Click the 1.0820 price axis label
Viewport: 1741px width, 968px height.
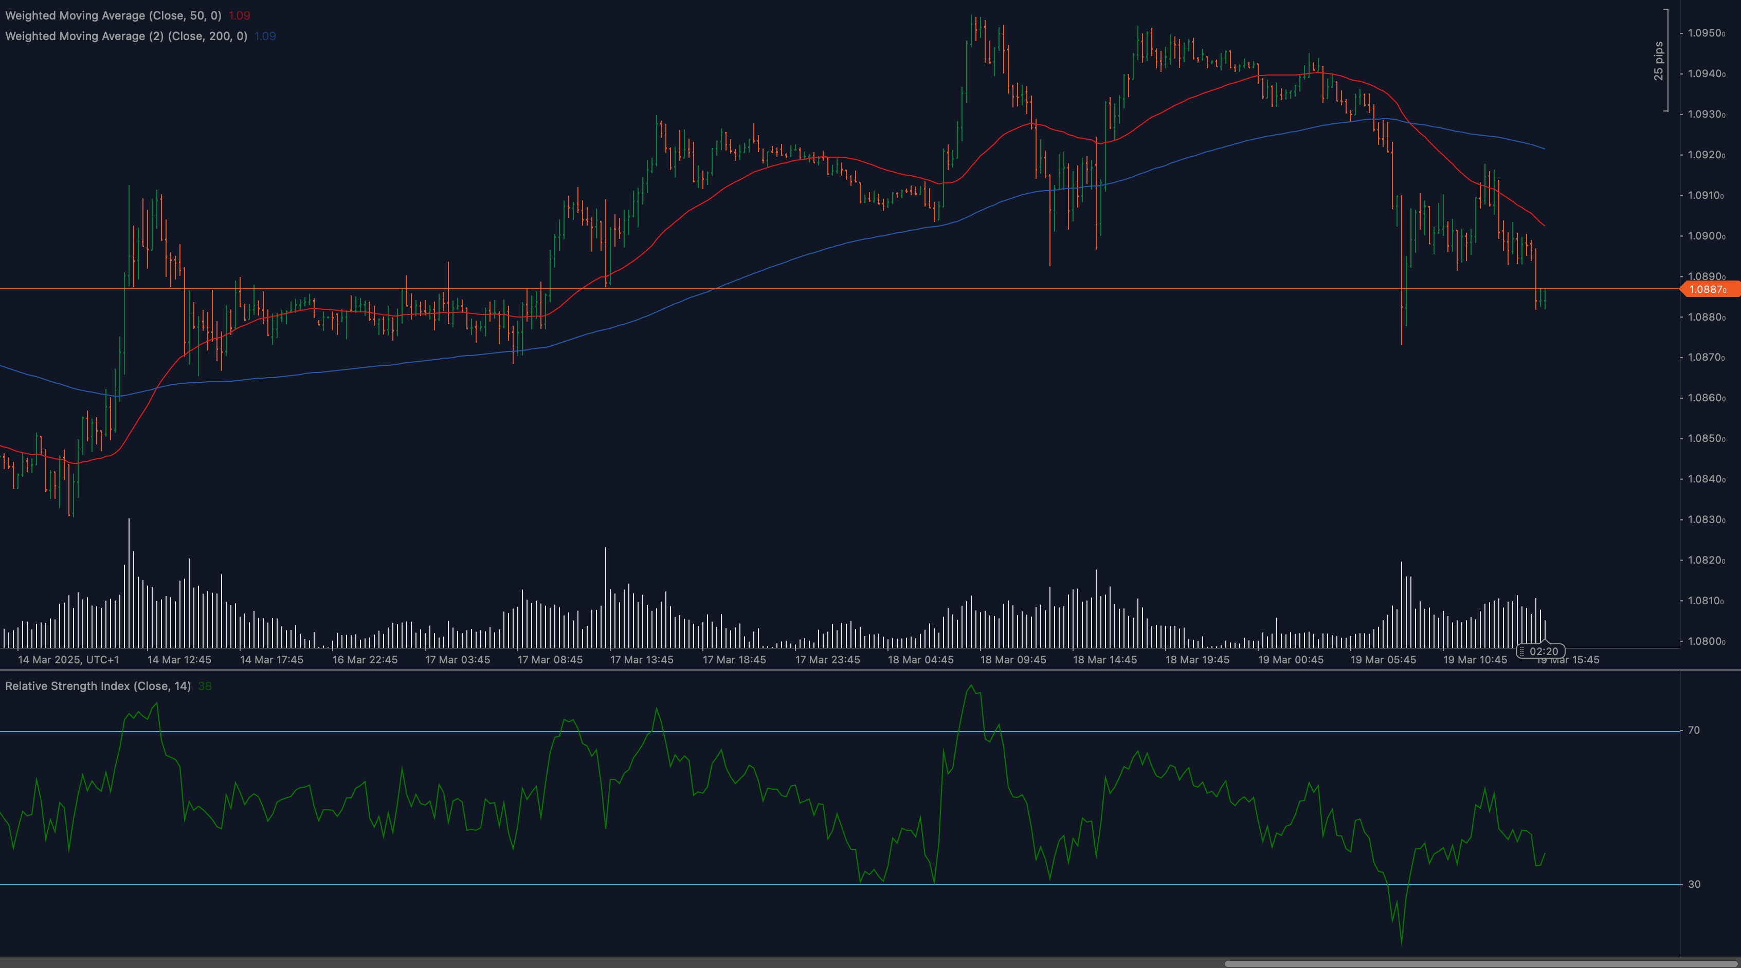1707,560
